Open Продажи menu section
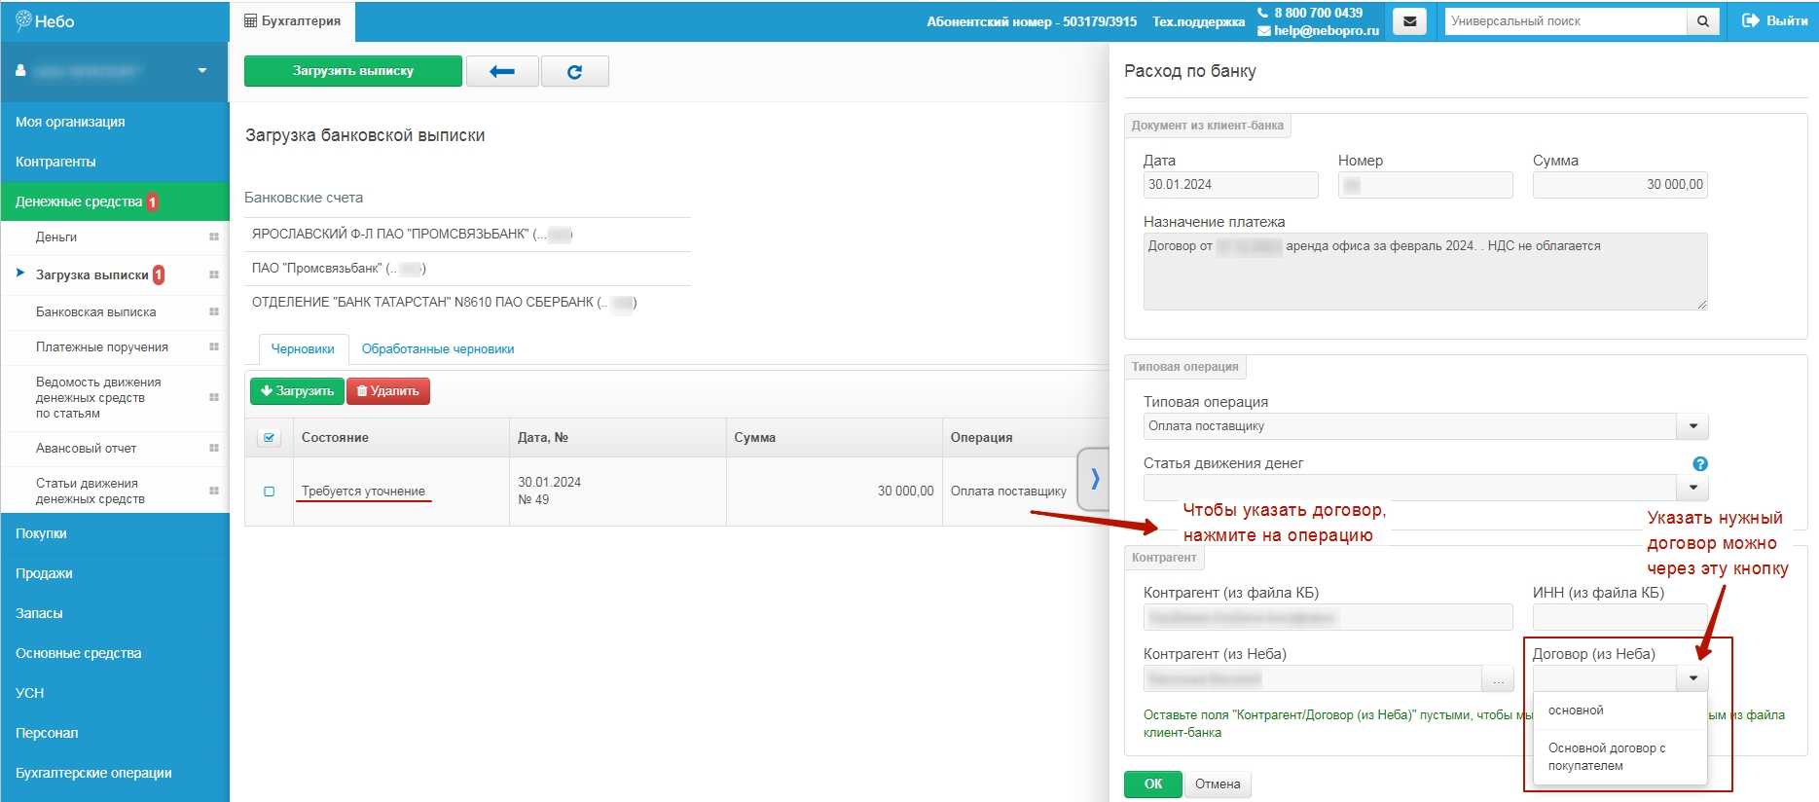1819x802 pixels. 115,573
